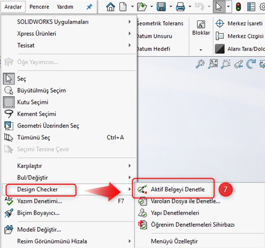265x248 pixels.
Task: Click the Undo arrow icon
Action: 200,7
